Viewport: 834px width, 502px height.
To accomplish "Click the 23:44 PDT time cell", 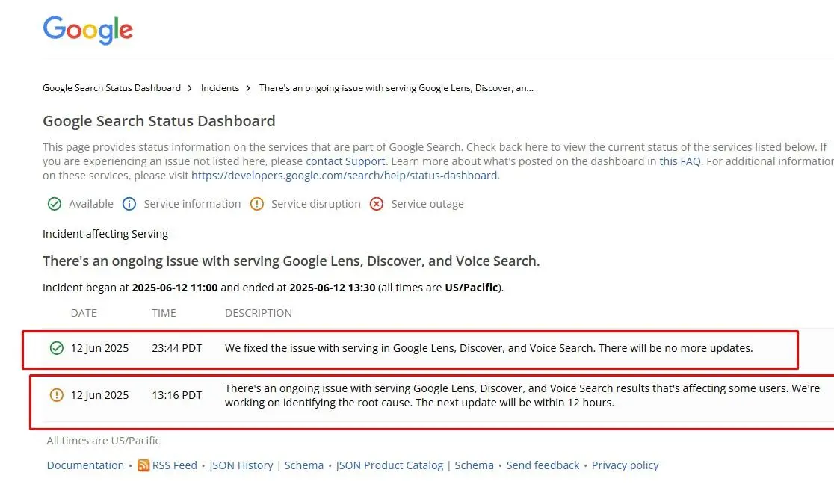I will pyautogui.click(x=176, y=348).
